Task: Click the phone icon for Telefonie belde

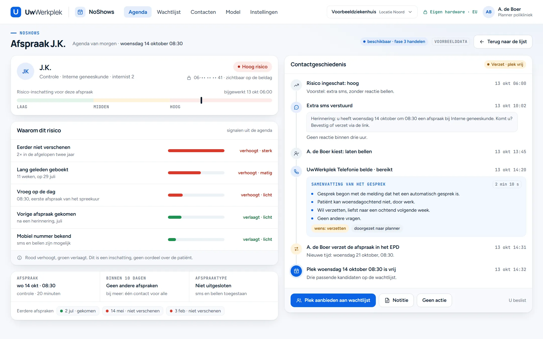Action: pos(296,172)
